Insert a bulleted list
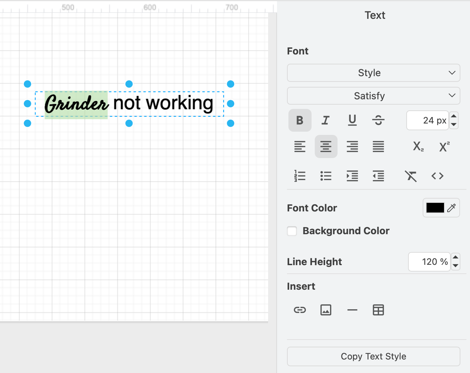 [326, 176]
